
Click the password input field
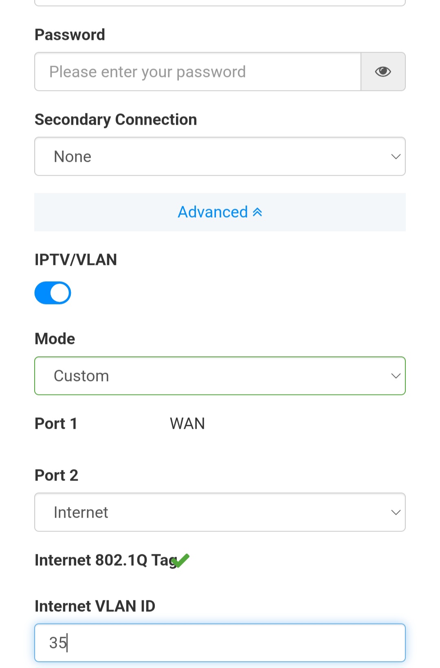click(198, 72)
